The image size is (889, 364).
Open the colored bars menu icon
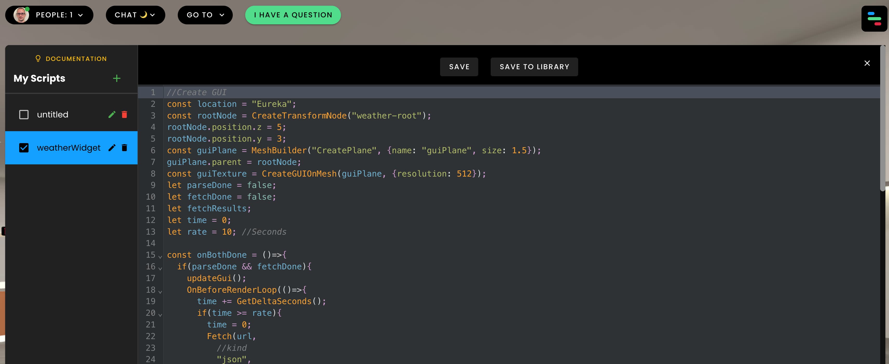pyautogui.click(x=874, y=19)
